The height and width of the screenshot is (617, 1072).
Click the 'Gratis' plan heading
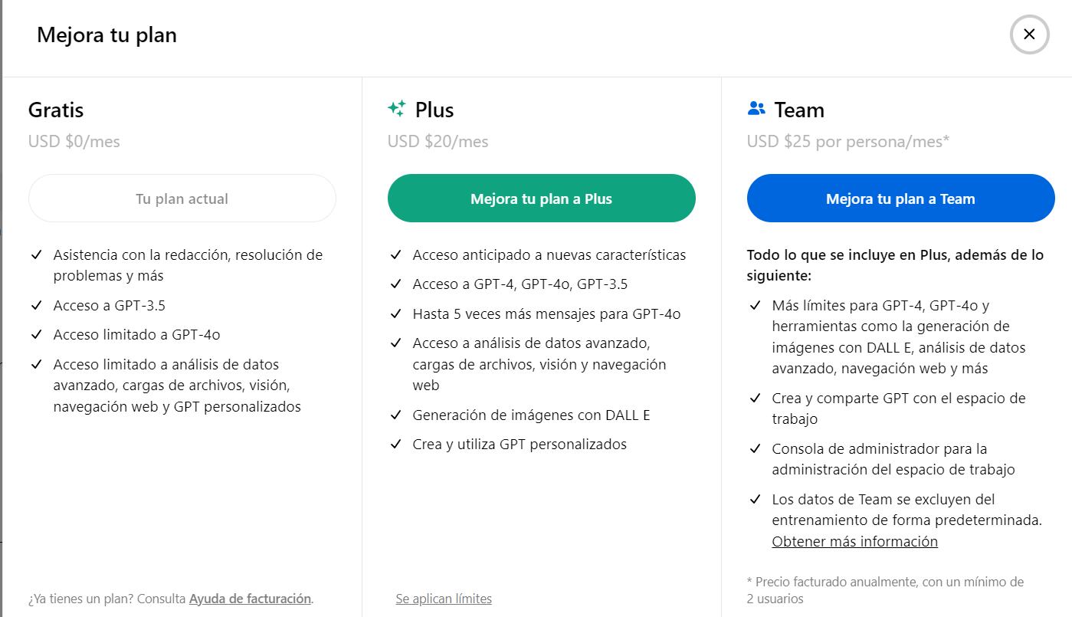pyautogui.click(x=56, y=110)
